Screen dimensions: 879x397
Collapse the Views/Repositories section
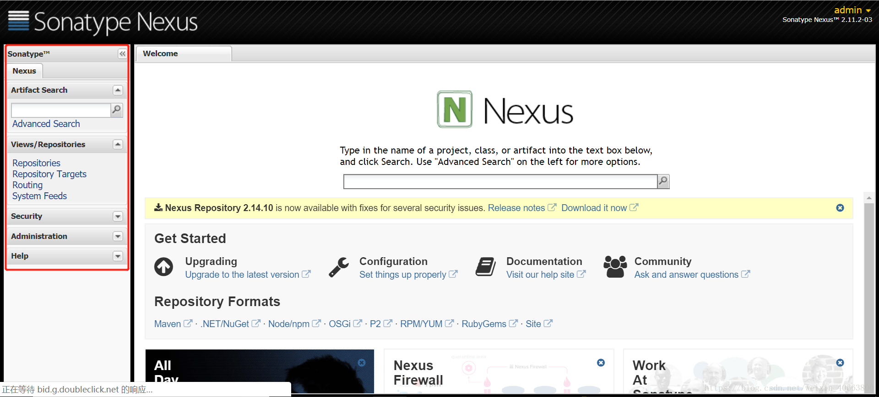(118, 144)
